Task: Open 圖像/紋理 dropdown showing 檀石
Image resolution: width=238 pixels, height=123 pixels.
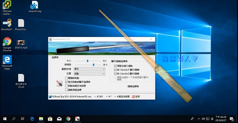Action: [x=89, y=69]
